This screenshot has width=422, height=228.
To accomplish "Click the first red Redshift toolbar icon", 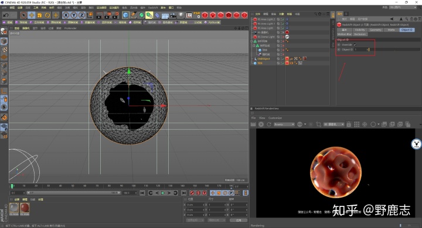I will click(205, 15).
